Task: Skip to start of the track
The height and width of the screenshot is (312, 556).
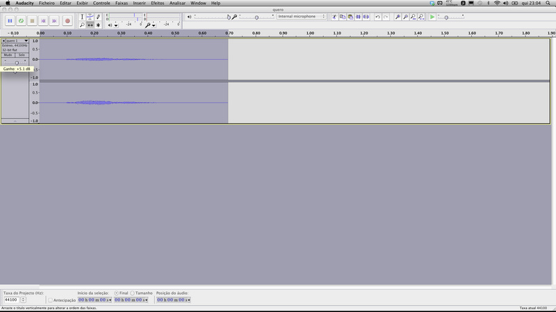Action: tap(44, 21)
